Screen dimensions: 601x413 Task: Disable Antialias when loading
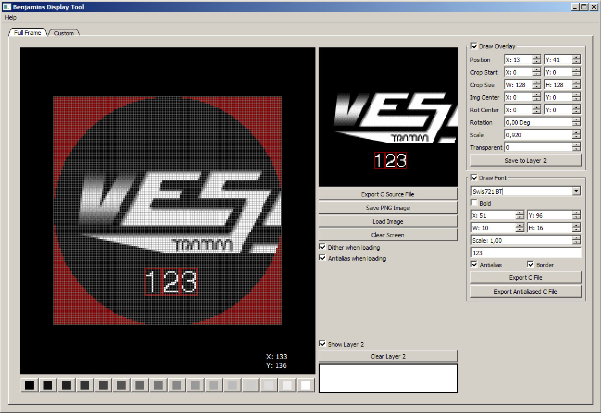(322, 258)
